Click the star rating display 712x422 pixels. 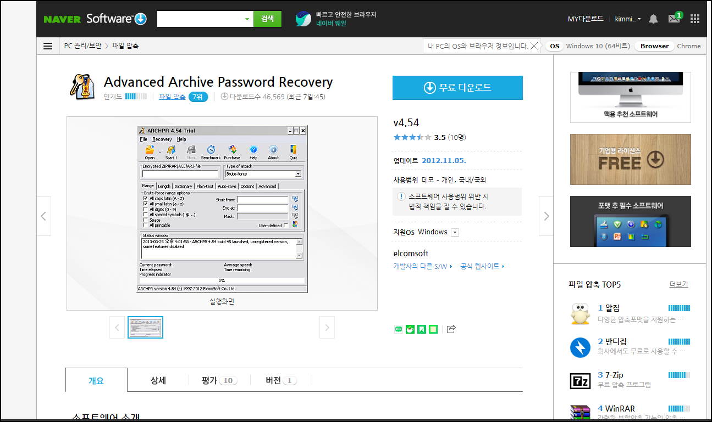point(412,137)
